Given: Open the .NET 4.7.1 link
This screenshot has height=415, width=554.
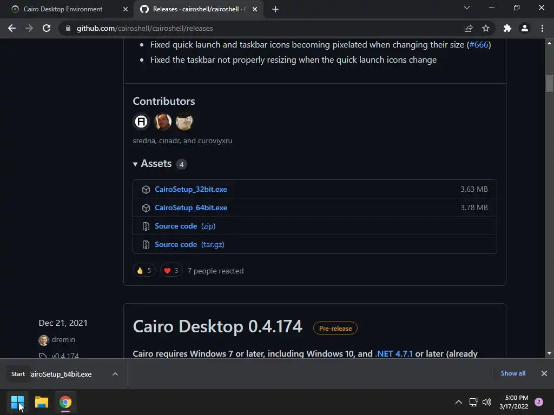Looking at the screenshot, I should tap(394, 353).
